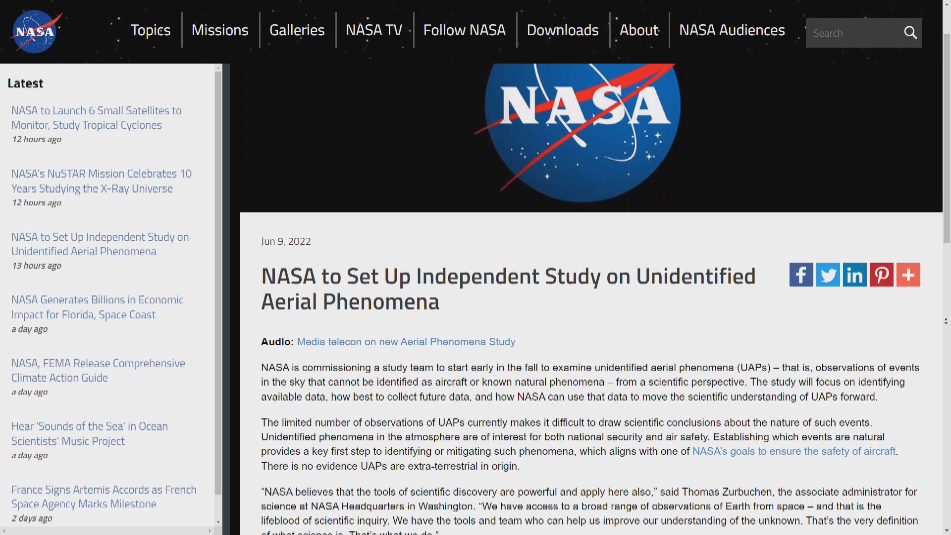
Task: Open France Signs Artemis Accords article
Action: click(104, 496)
